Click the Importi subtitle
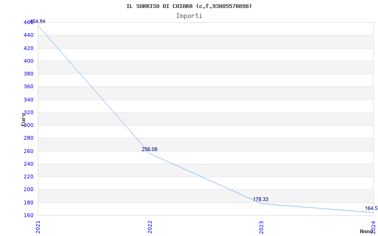The width and height of the screenshot is (378, 236). coord(189,16)
